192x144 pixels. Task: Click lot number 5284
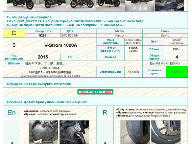43,36
